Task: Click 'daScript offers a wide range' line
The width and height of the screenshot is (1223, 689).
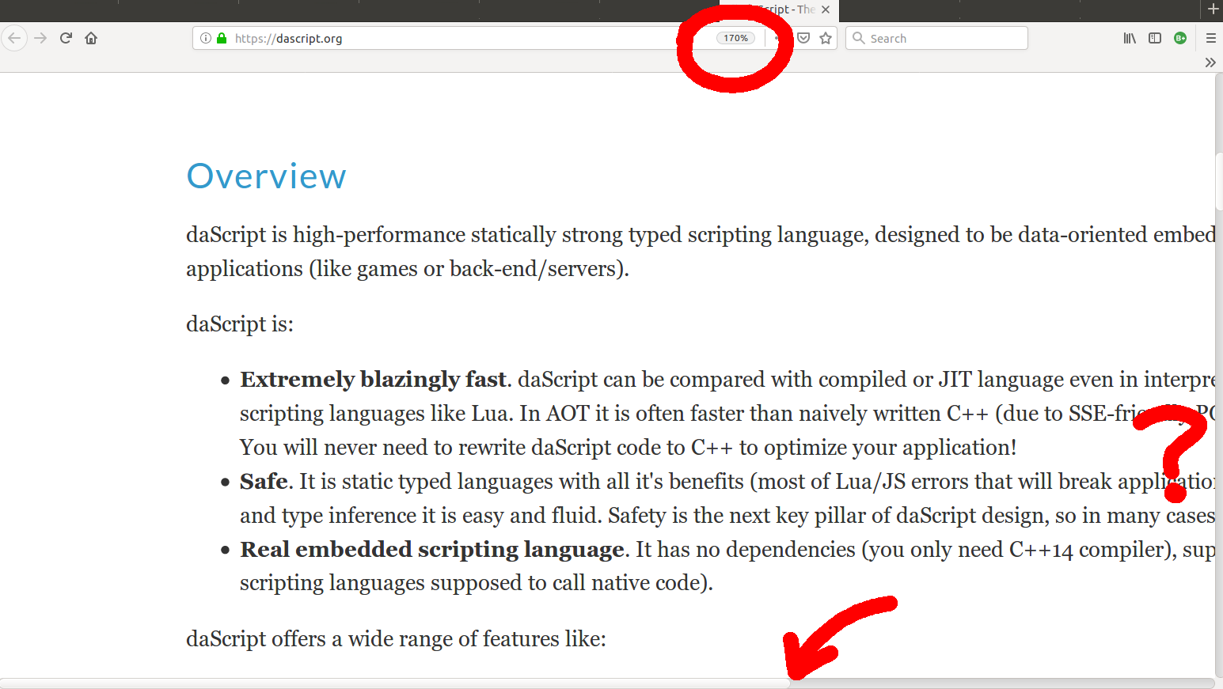Action: point(396,638)
